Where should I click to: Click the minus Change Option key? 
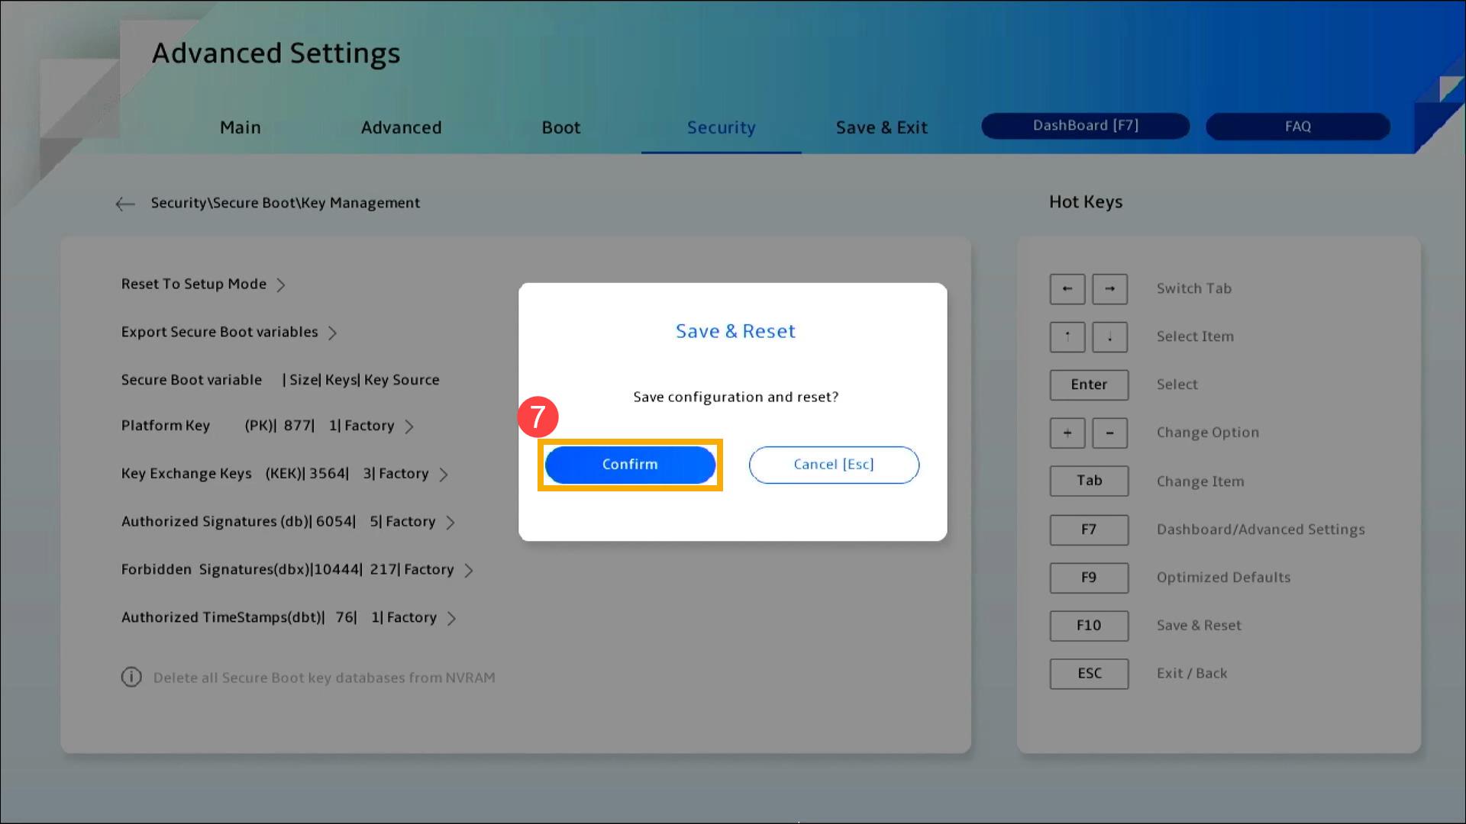(1109, 433)
